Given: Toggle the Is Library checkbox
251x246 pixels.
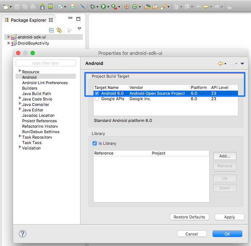Looking at the screenshot, I should 95,143.
